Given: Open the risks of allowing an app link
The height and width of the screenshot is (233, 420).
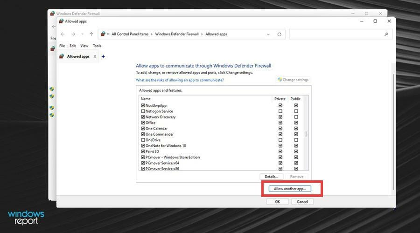Looking at the screenshot, I should 180,80.
